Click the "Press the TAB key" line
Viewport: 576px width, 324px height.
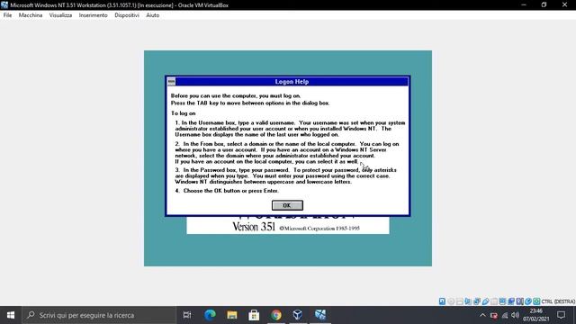click(250, 103)
